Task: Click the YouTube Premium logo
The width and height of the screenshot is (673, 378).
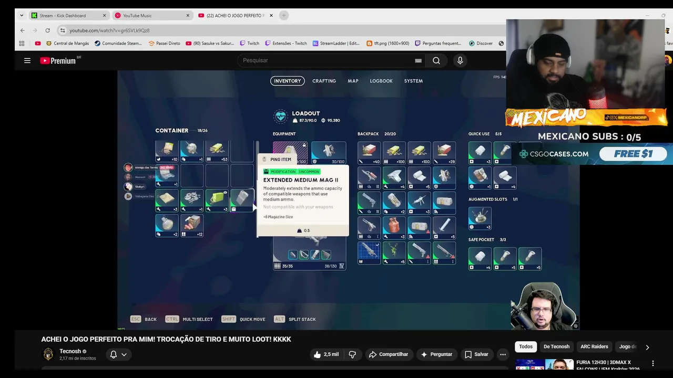Action: 58,60
